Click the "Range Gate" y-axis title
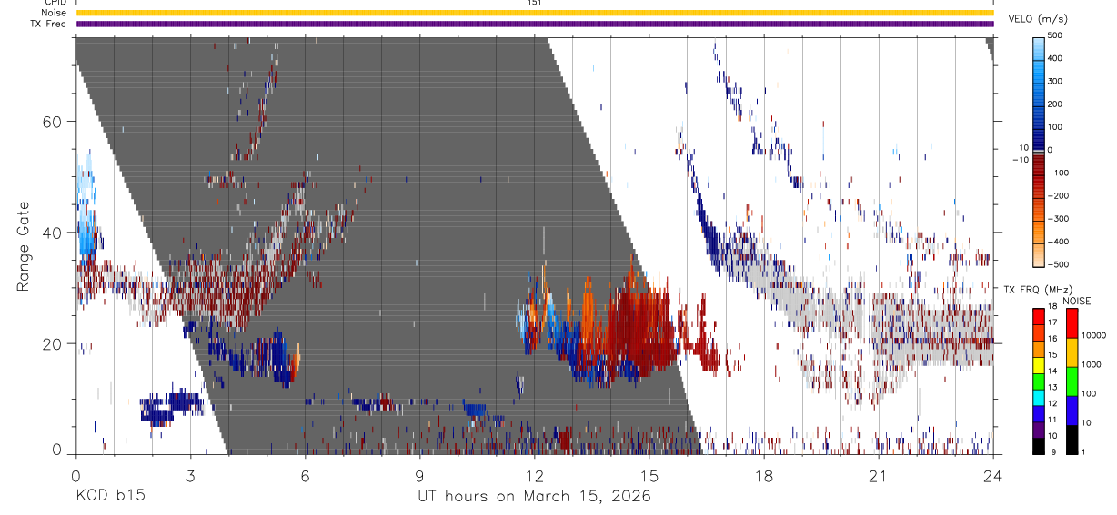Viewport: 1117px width, 515px height. 24,245
